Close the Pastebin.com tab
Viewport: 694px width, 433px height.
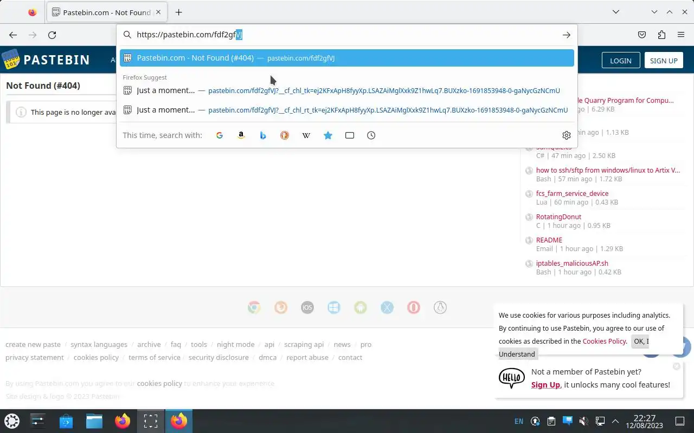tap(158, 12)
